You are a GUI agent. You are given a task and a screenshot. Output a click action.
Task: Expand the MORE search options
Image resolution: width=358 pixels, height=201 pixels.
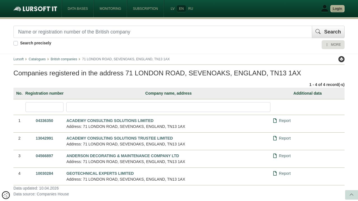point(333,45)
